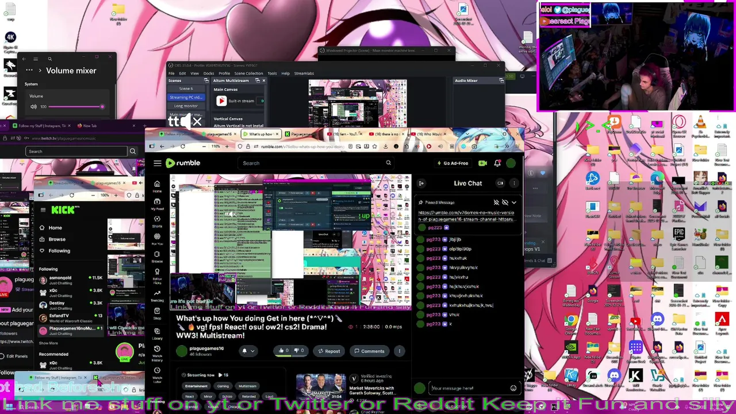Open Shorts in Rumble sidebar
The image size is (736, 414).
pos(156,221)
